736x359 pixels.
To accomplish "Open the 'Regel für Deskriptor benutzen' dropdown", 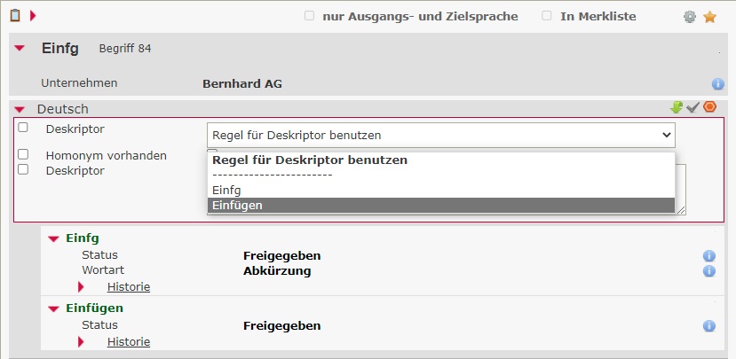I will pyautogui.click(x=440, y=135).
